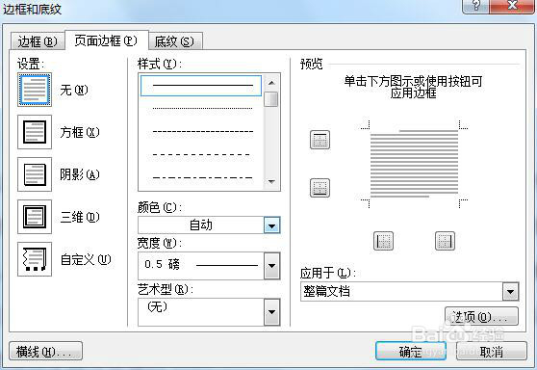Click the 整篇文档 apply-to value
The height and width of the screenshot is (370, 537).
click(326, 292)
